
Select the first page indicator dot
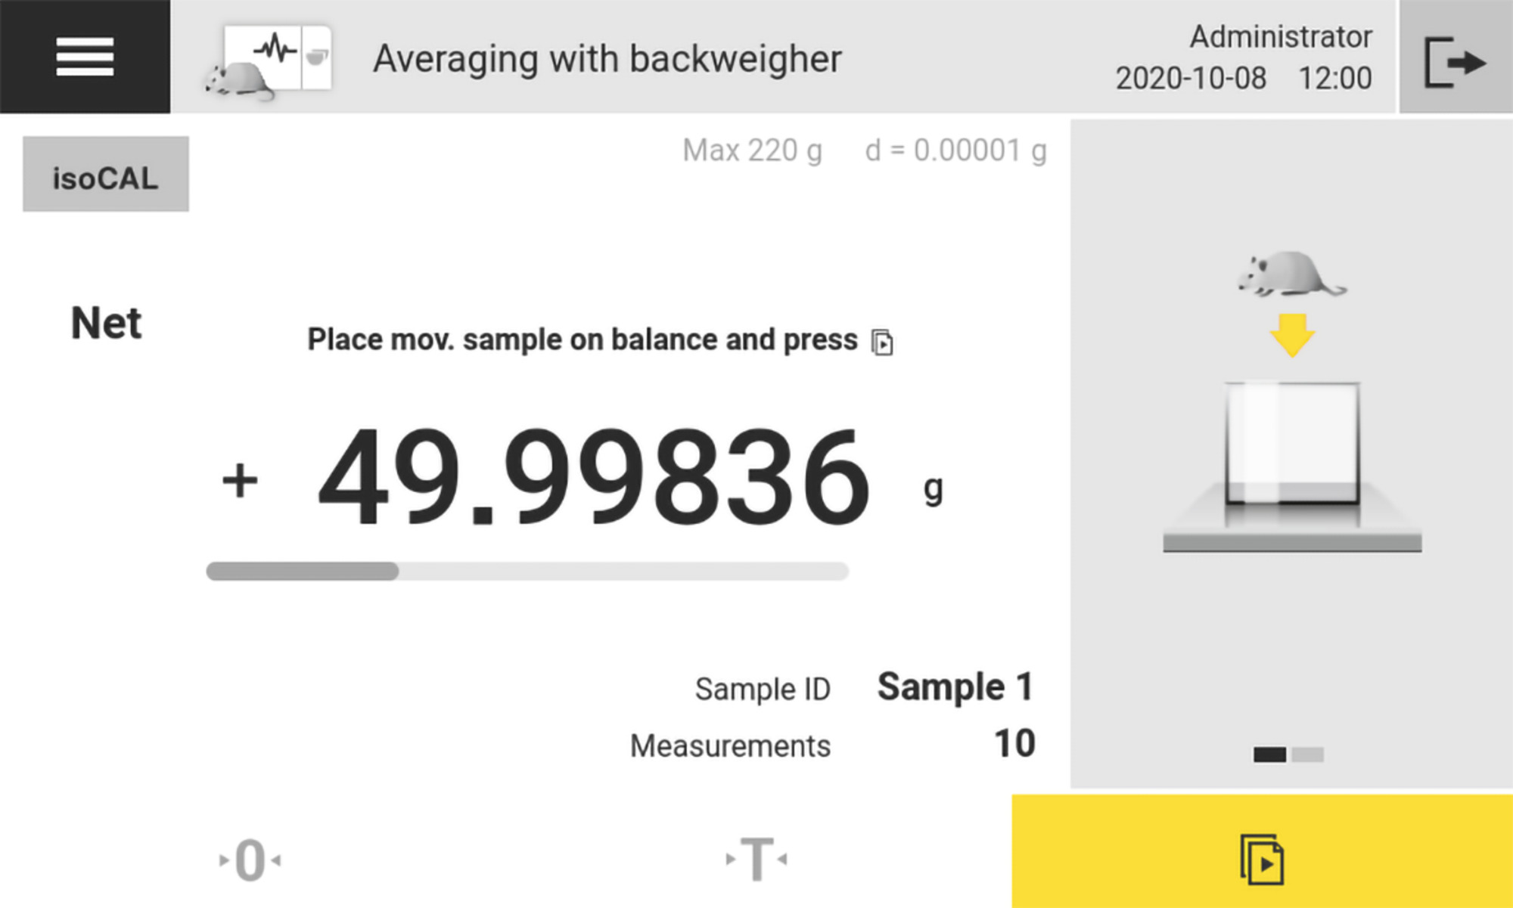1269,754
